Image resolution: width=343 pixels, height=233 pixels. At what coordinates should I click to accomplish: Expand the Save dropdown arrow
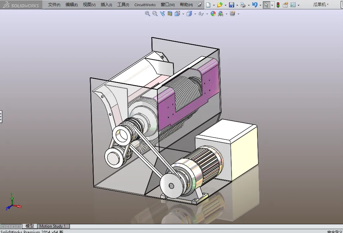point(237,5)
